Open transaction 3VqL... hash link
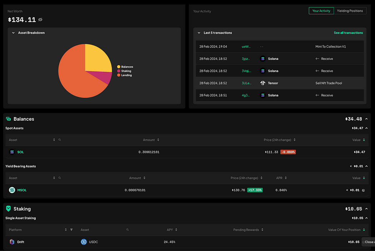This screenshot has width=375, height=251. tap(246, 71)
